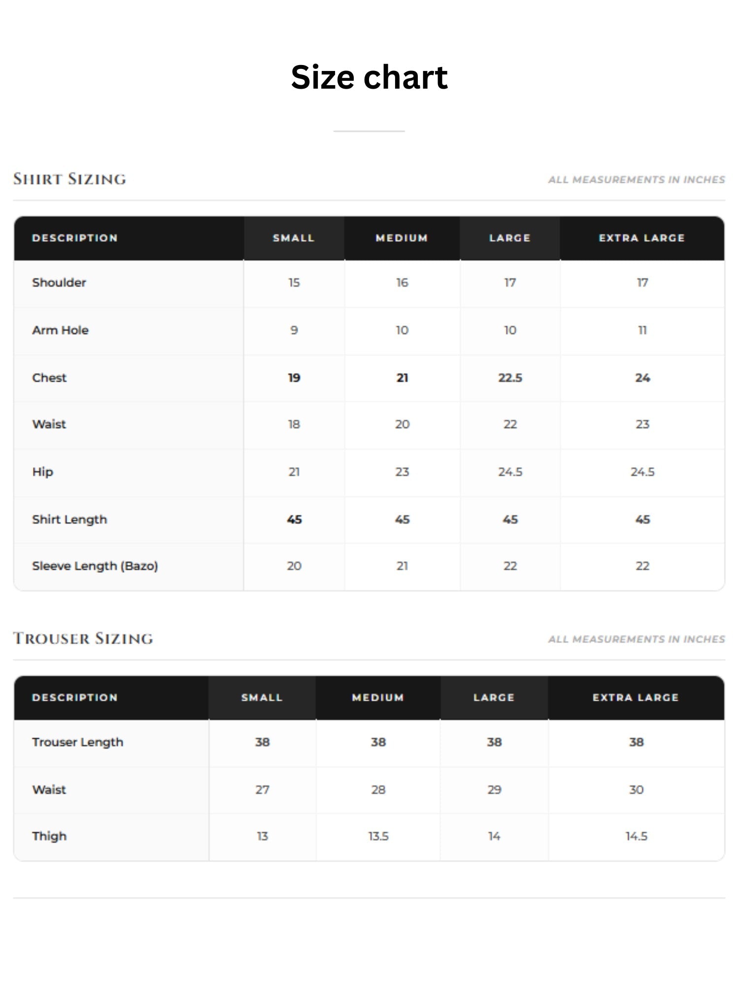Screen dimensions: 739x985
Task: Click the Trouser Sizing section title
Action: pyautogui.click(x=83, y=638)
